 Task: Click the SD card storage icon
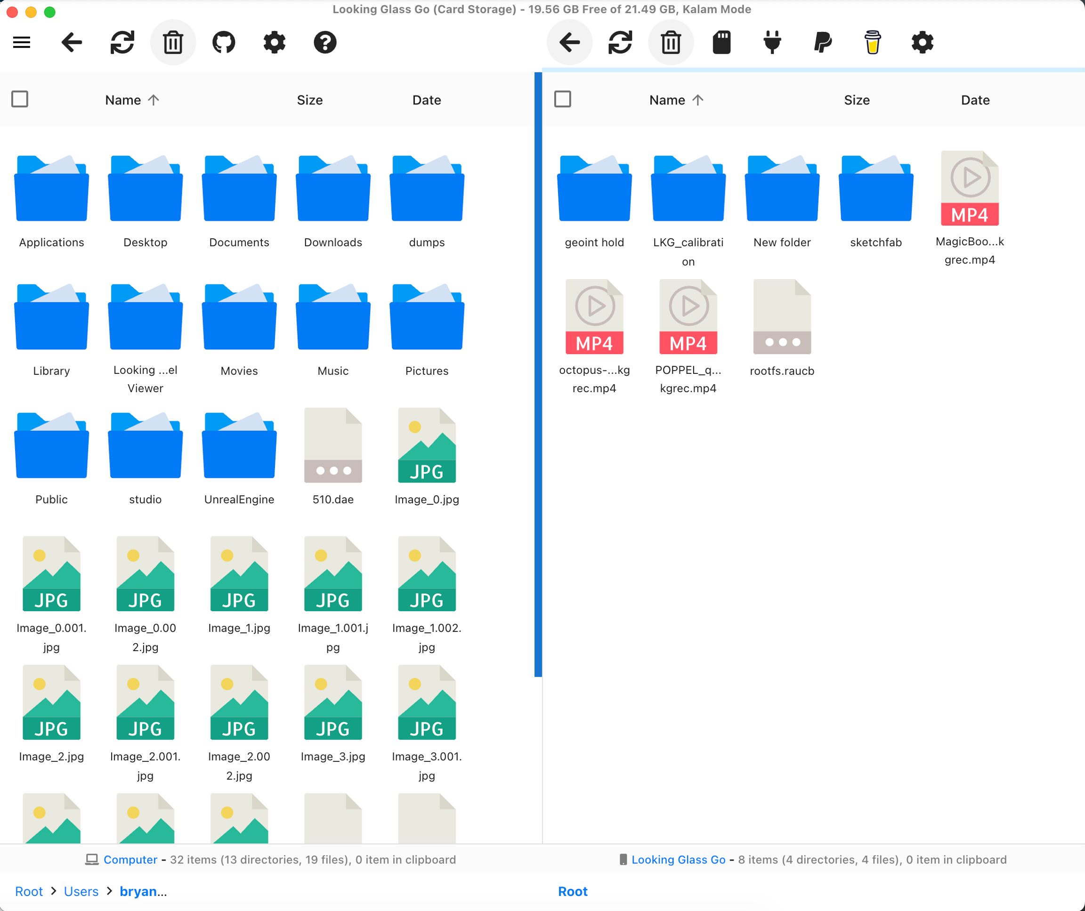(x=721, y=42)
